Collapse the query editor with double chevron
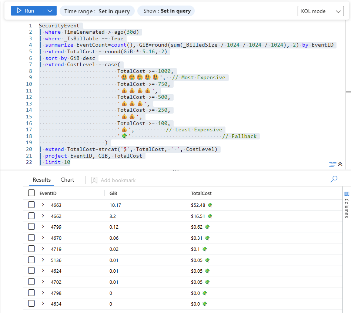Screen dimensions: 355x313 340,164
